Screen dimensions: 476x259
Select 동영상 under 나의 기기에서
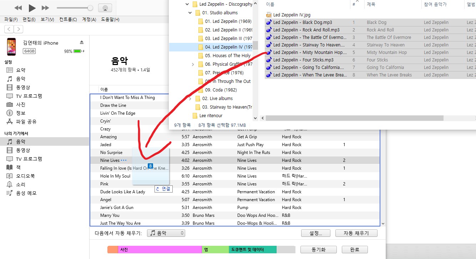click(23, 150)
